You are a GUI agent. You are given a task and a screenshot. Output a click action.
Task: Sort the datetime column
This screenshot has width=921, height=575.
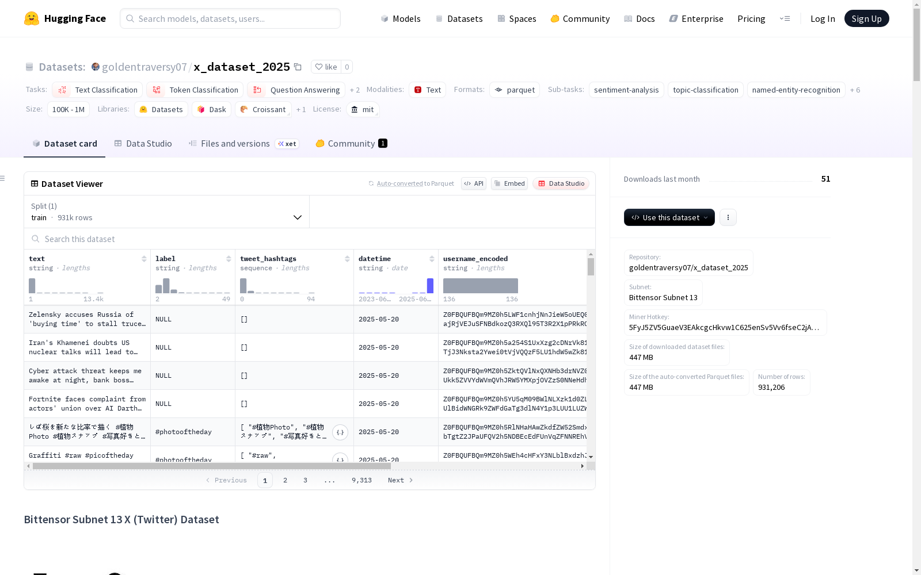(432, 259)
